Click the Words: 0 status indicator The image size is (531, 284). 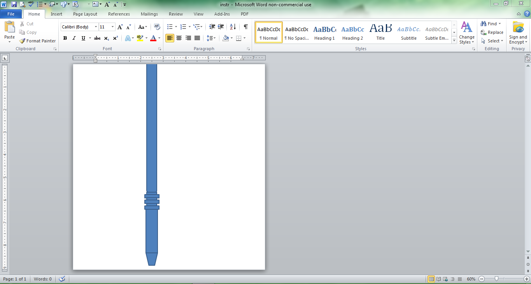click(43, 279)
